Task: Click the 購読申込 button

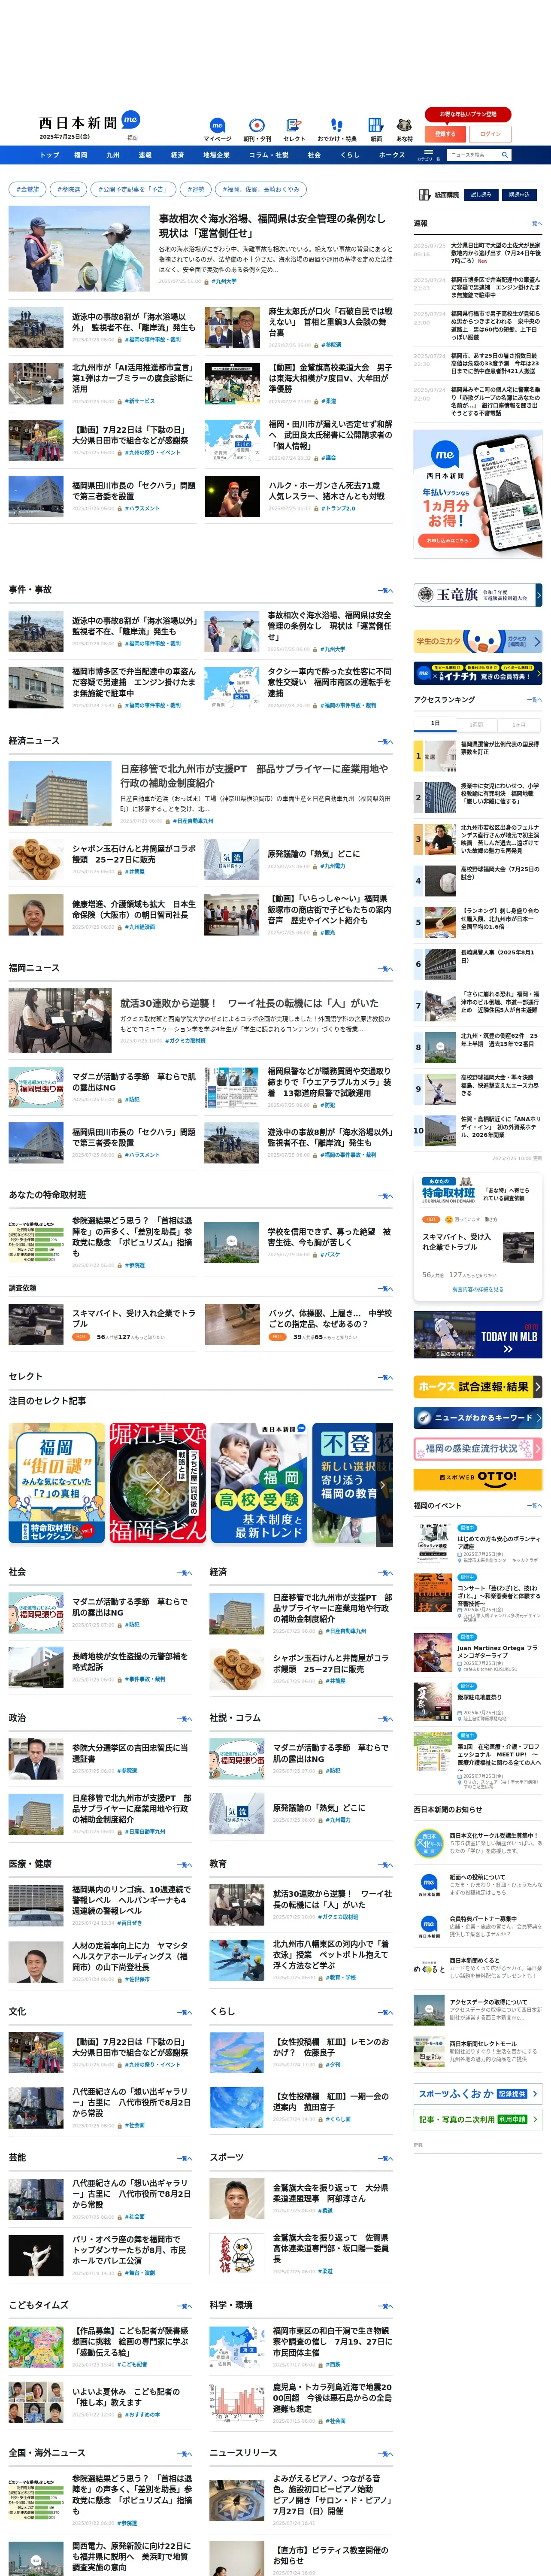Action: pos(519,195)
